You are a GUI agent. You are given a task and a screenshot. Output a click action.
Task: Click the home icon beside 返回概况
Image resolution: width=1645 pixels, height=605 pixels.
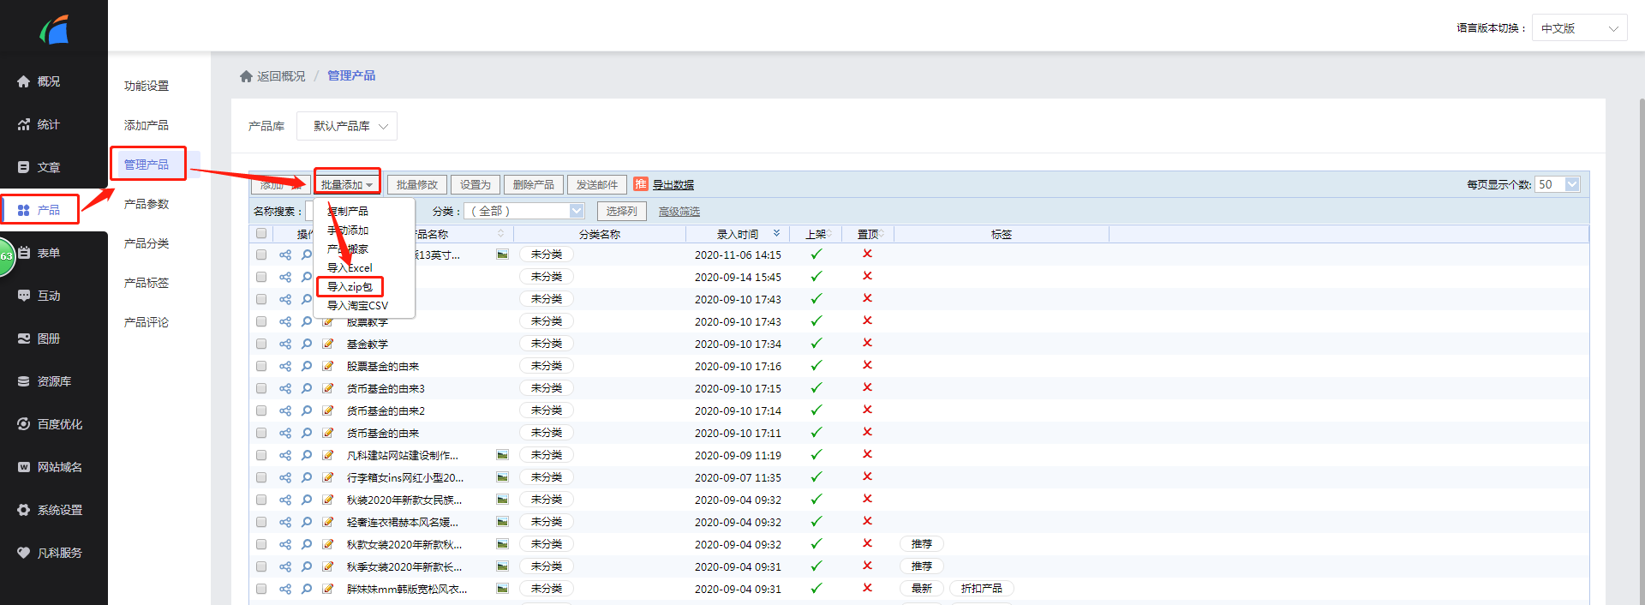tap(246, 76)
